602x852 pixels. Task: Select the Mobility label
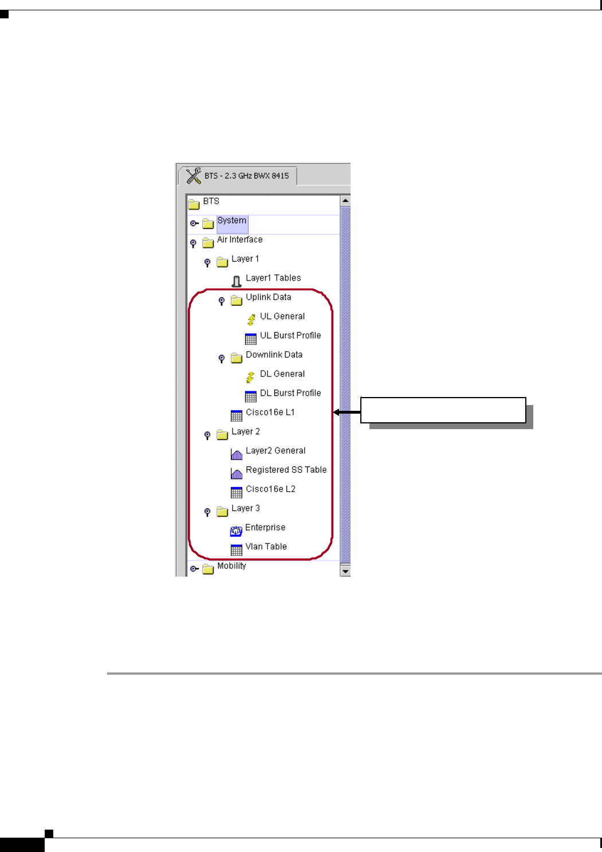[231, 566]
